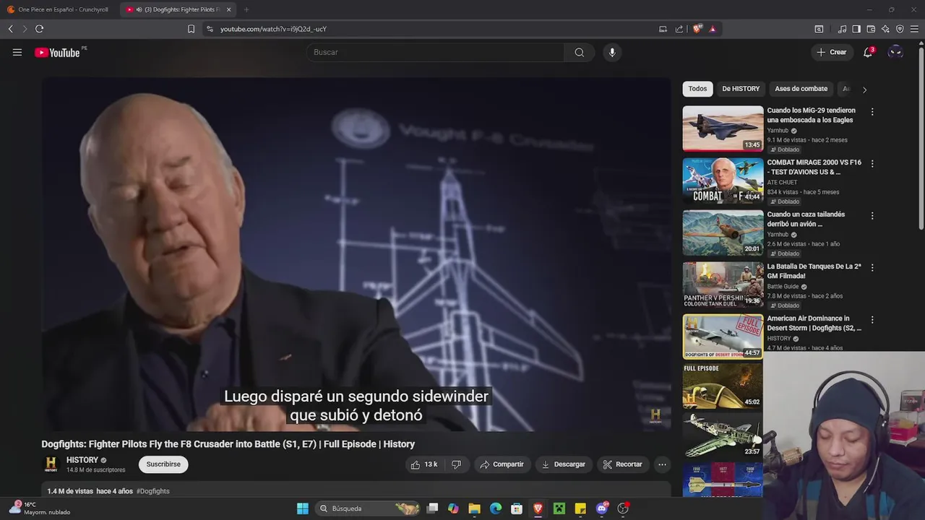925x520 pixels.
Task: Go to YouTube home via logo
Action: pyautogui.click(x=57, y=52)
